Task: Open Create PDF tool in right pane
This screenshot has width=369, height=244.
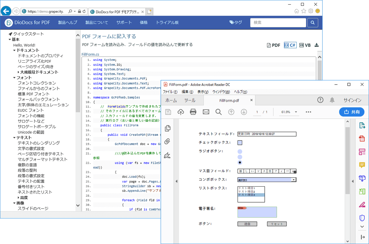Action: point(362,138)
